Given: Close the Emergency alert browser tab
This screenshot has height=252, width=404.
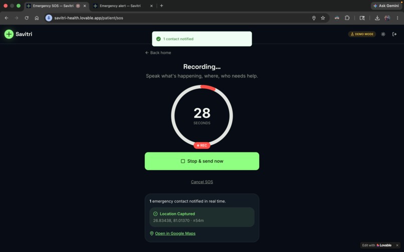Looking at the screenshot, I should click(x=151, y=6).
